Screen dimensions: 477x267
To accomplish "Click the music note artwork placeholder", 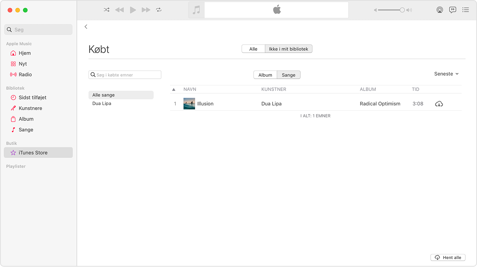I will [x=196, y=10].
